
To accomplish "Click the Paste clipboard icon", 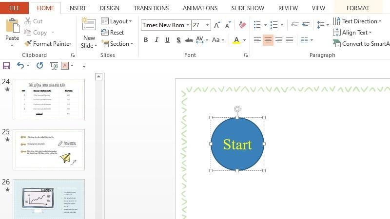I will [x=13, y=25].
